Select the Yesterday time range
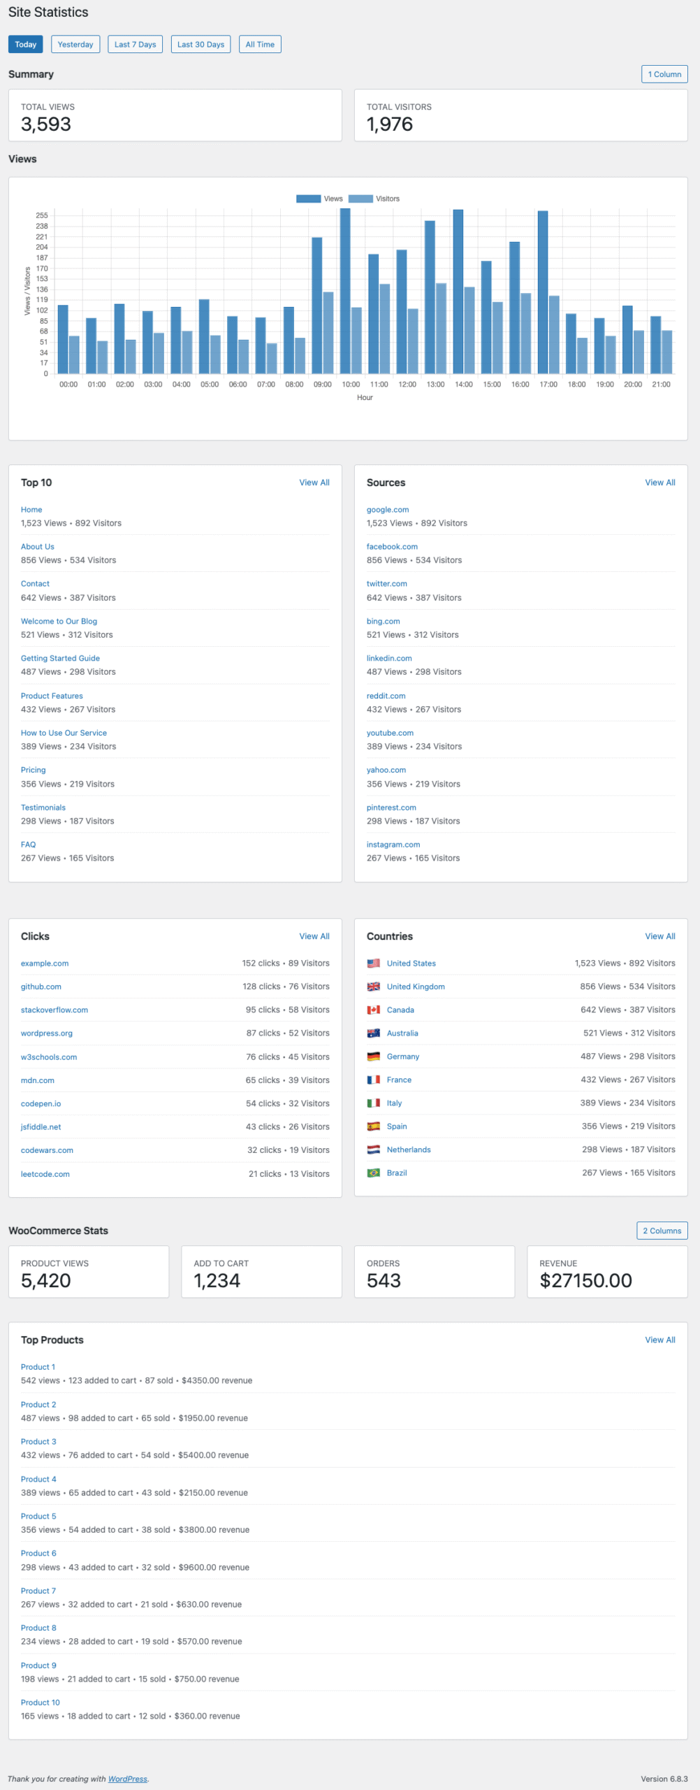The height and width of the screenshot is (1790, 700). (75, 45)
